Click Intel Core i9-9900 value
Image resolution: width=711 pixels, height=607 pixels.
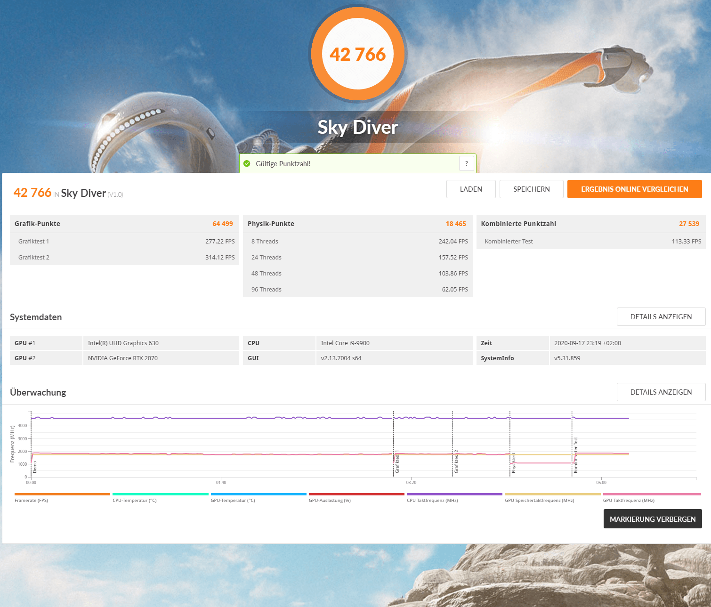coord(345,343)
